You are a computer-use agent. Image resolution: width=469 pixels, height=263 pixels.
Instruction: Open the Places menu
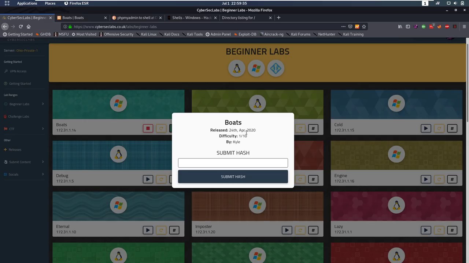point(50,3)
